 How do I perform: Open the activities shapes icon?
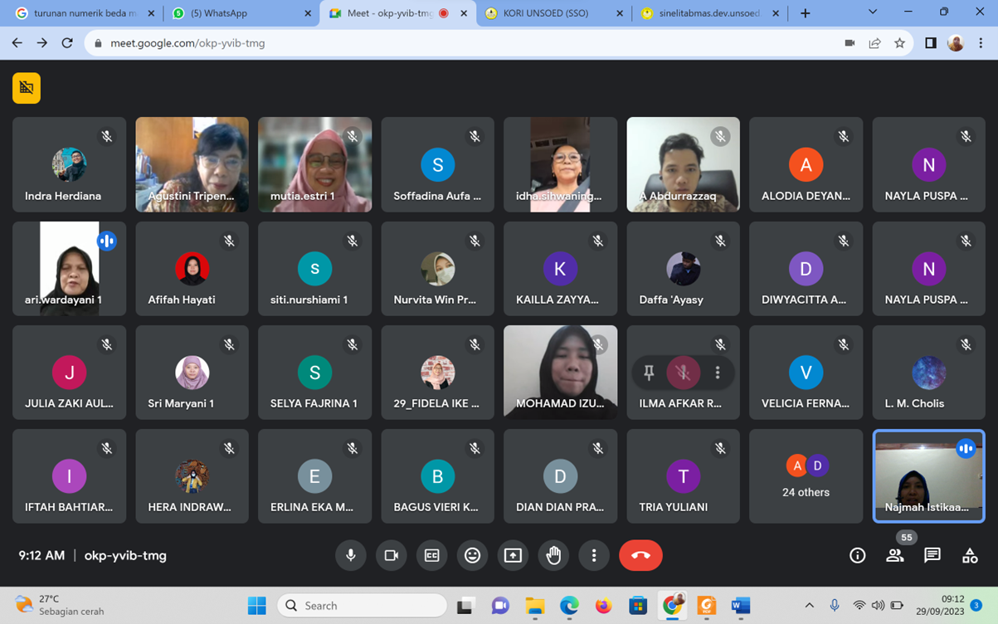(x=969, y=555)
